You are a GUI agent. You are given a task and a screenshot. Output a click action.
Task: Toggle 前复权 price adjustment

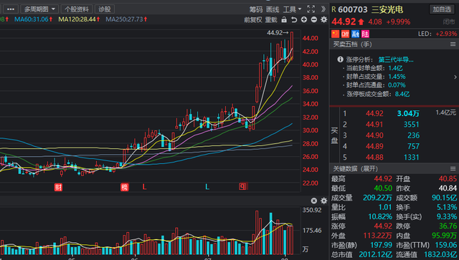pyautogui.click(x=253, y=19)
